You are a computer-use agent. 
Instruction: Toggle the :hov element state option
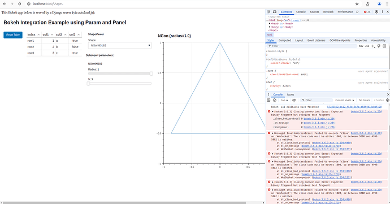tap(361, 46)
